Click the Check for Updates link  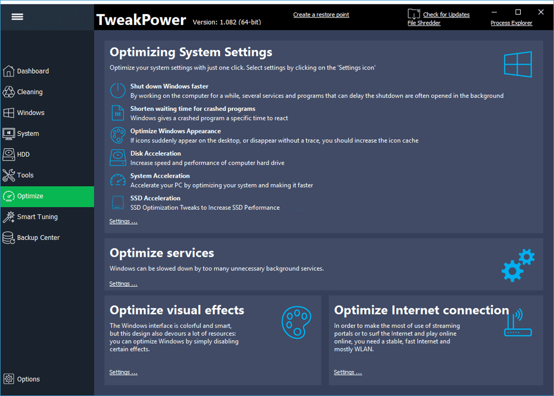point(446,15)
